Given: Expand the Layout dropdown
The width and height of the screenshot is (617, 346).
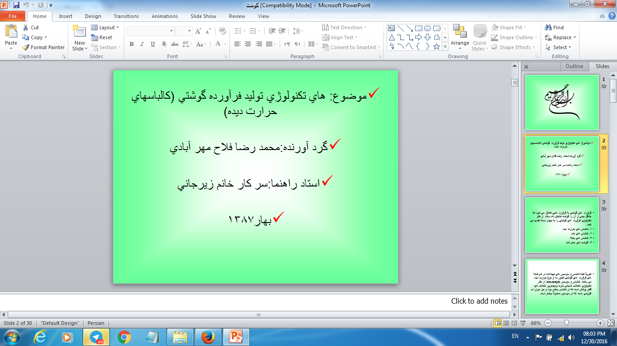Looking at the screenshot, I should click(105, 27).
